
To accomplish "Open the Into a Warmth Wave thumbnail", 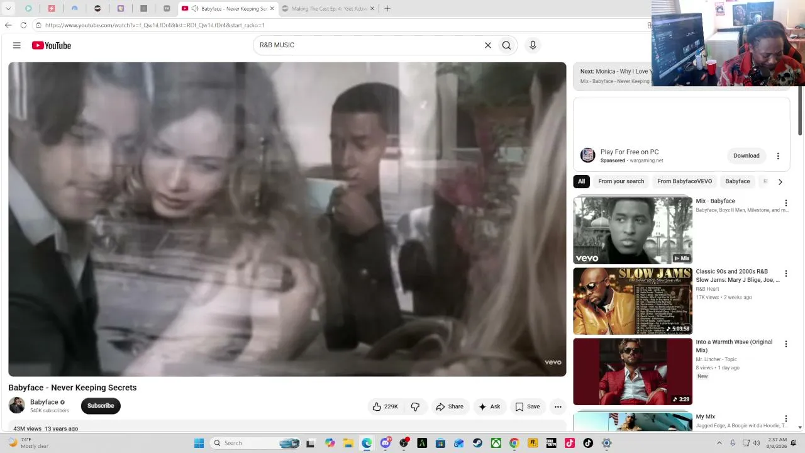I will point(633,372).
